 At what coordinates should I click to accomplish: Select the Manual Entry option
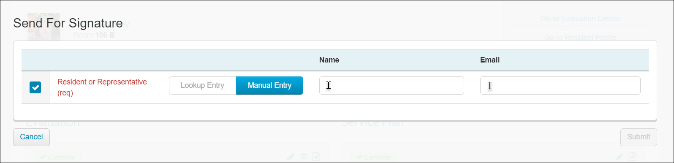coord(269,85)
